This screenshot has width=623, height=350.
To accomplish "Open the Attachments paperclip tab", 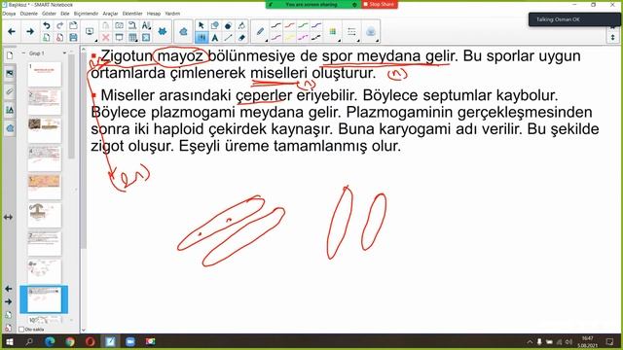I will click(10, 91).
